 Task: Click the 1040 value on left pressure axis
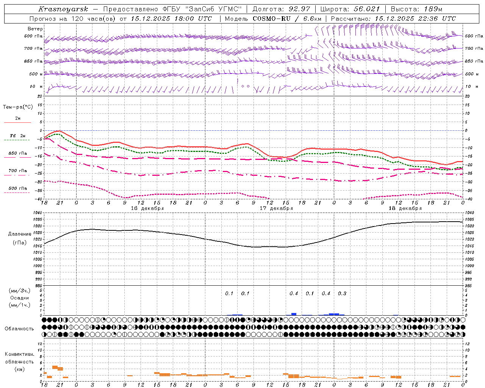point(38,213)
